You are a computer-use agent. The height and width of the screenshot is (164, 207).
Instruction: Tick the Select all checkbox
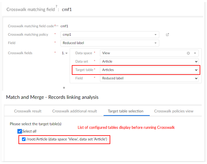20,131
